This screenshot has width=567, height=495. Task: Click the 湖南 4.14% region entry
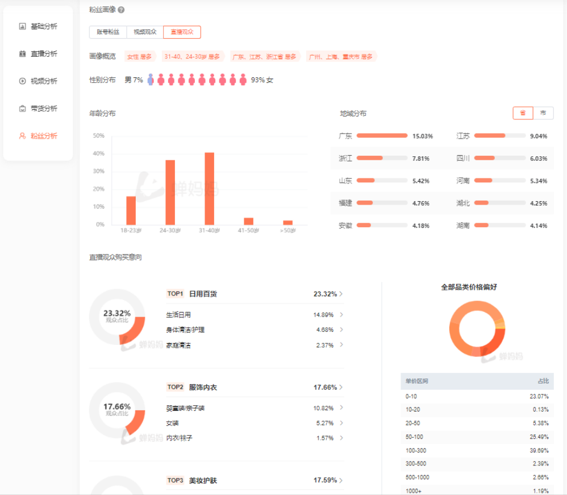[x=502, y=226]
